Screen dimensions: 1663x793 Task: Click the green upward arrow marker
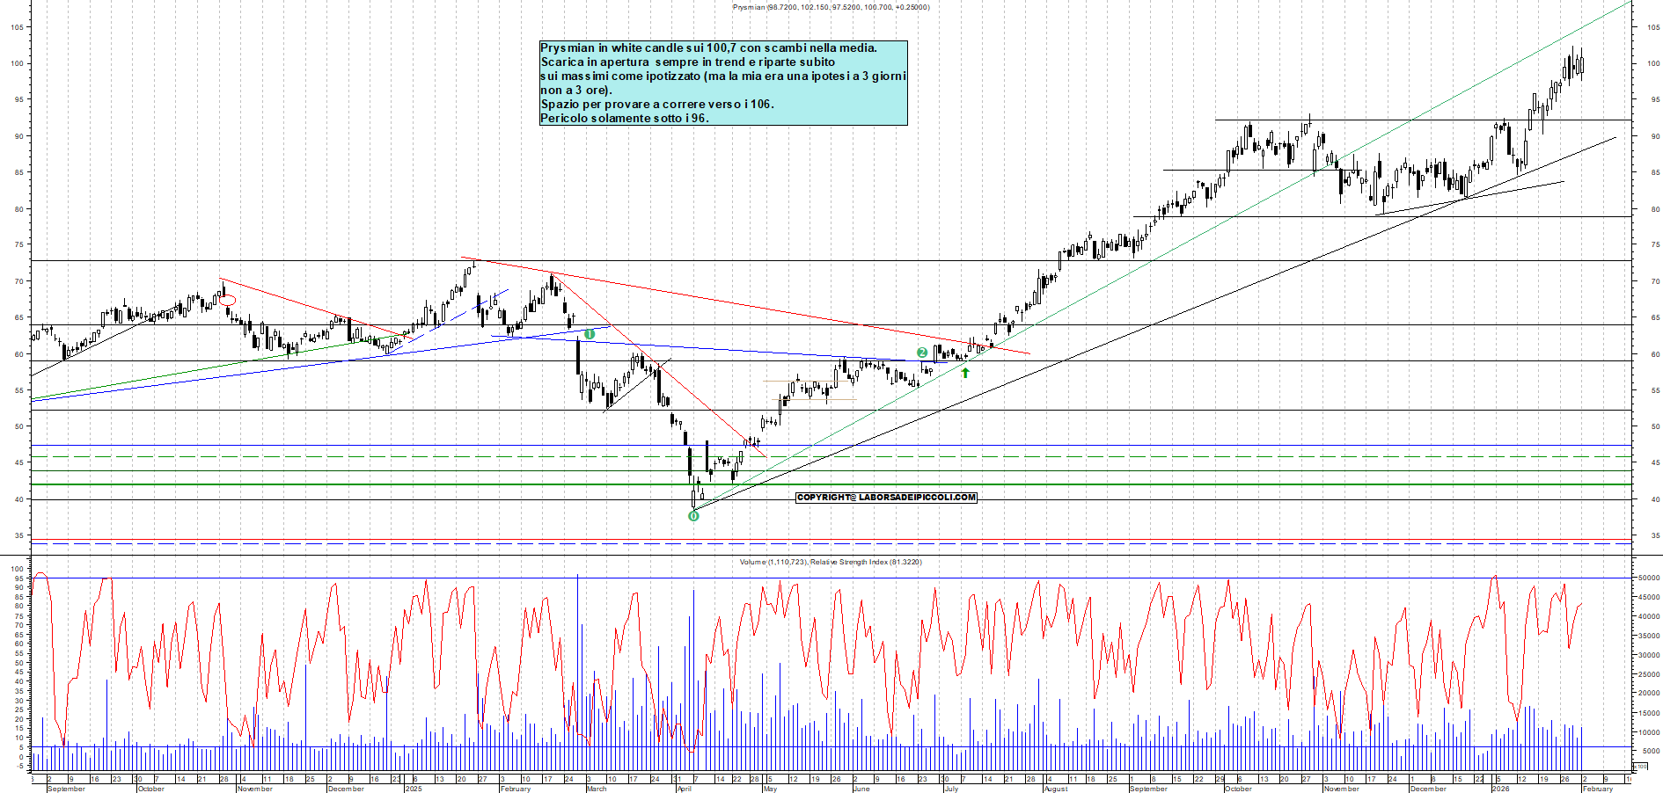[x=965, y=373]
